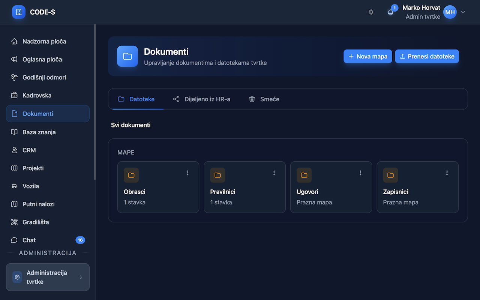Click the Vozila car icon

(14, 186)
